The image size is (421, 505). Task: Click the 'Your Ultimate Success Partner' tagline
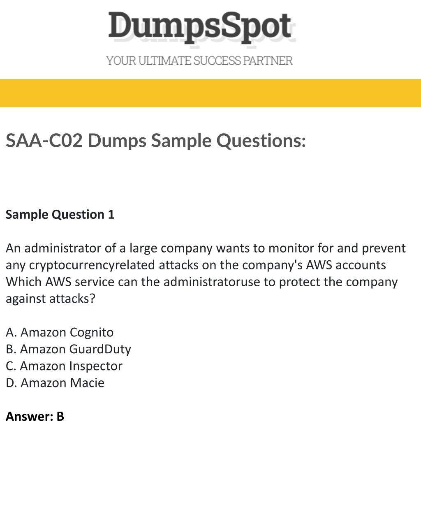[199, 61]
